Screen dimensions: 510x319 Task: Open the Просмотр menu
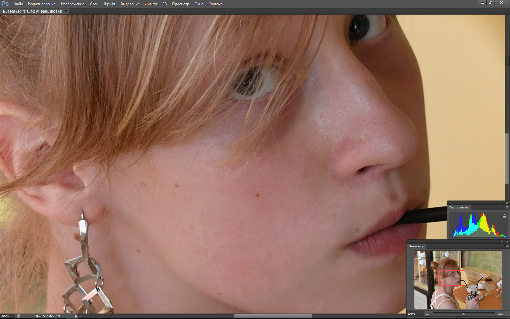point(181,4)
